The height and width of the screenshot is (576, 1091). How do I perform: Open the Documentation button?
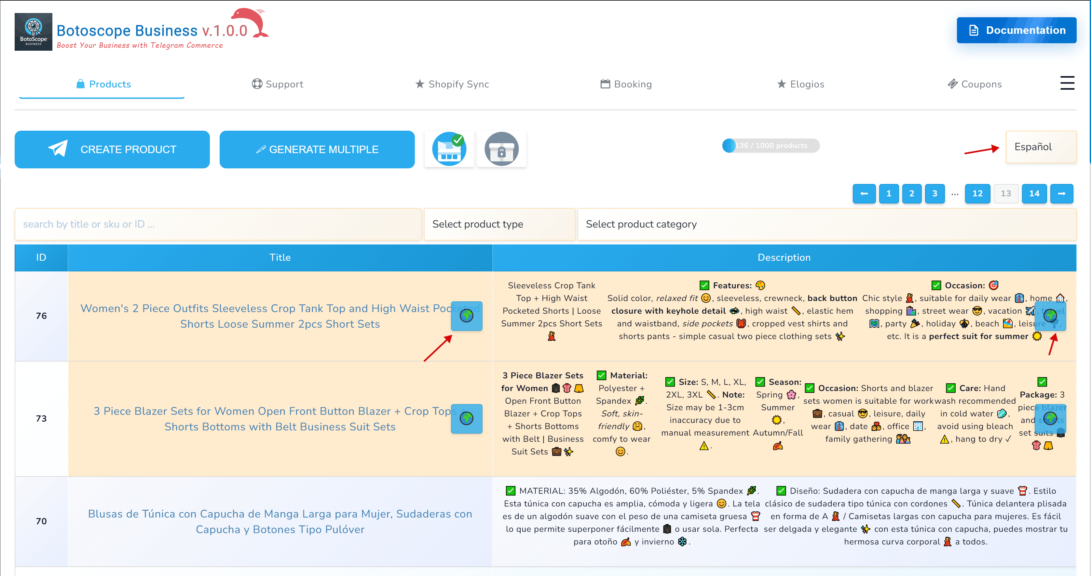coord(1016,30)
